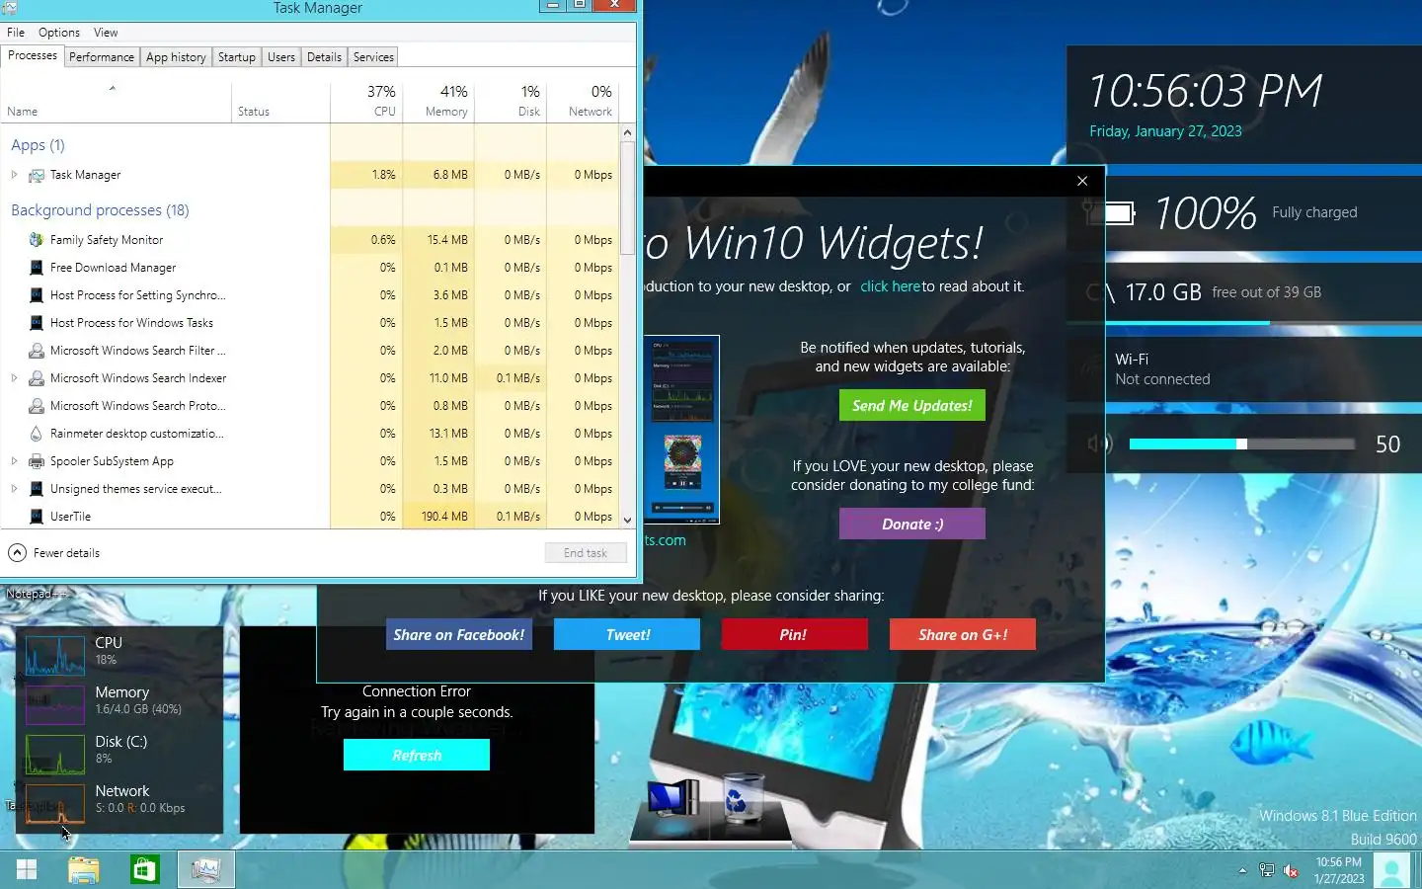The image size is (1422, 889).
Task: Sort processes by the Memory column header
Action: (x=438, y=101)
